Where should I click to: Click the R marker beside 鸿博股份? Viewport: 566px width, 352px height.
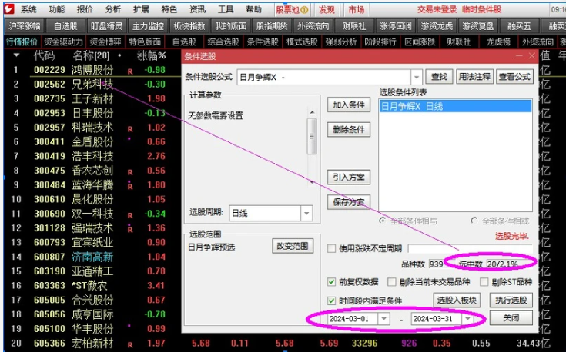click(130, 70)
